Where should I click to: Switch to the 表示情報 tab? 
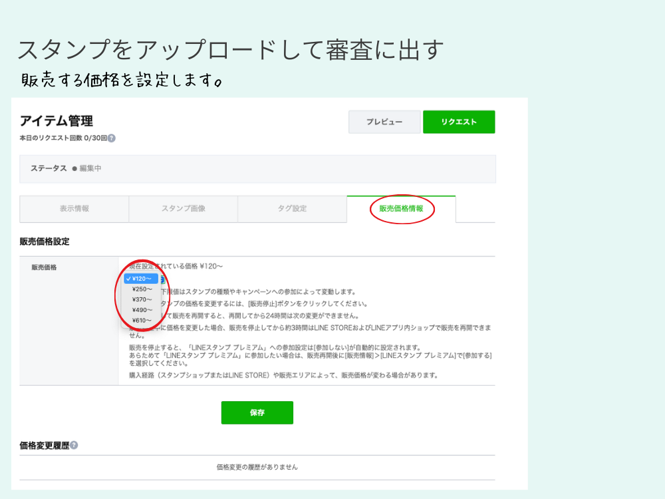click(x=74, y=209)
